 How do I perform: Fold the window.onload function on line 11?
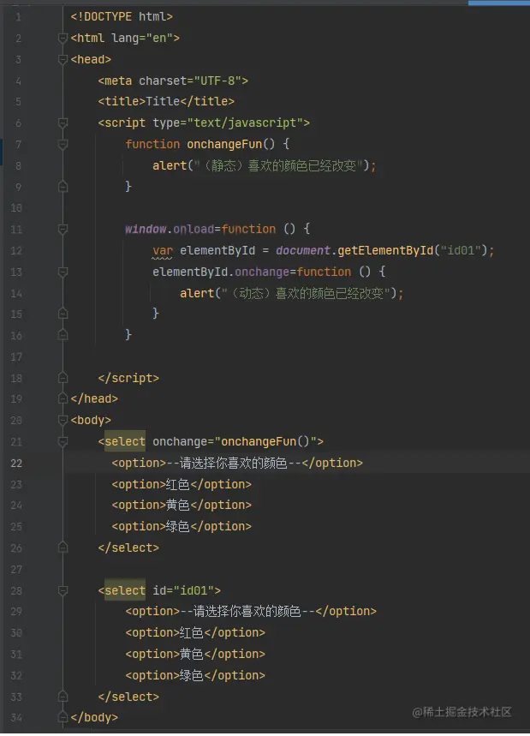click(x=63, y=229)
